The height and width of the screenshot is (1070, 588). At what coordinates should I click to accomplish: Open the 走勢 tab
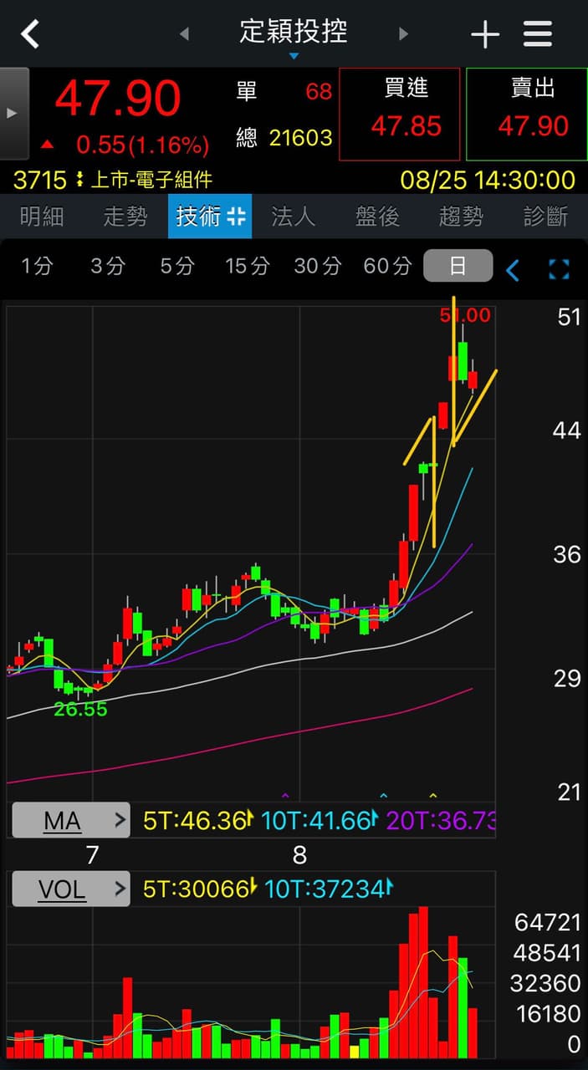(x=125, y=217)
